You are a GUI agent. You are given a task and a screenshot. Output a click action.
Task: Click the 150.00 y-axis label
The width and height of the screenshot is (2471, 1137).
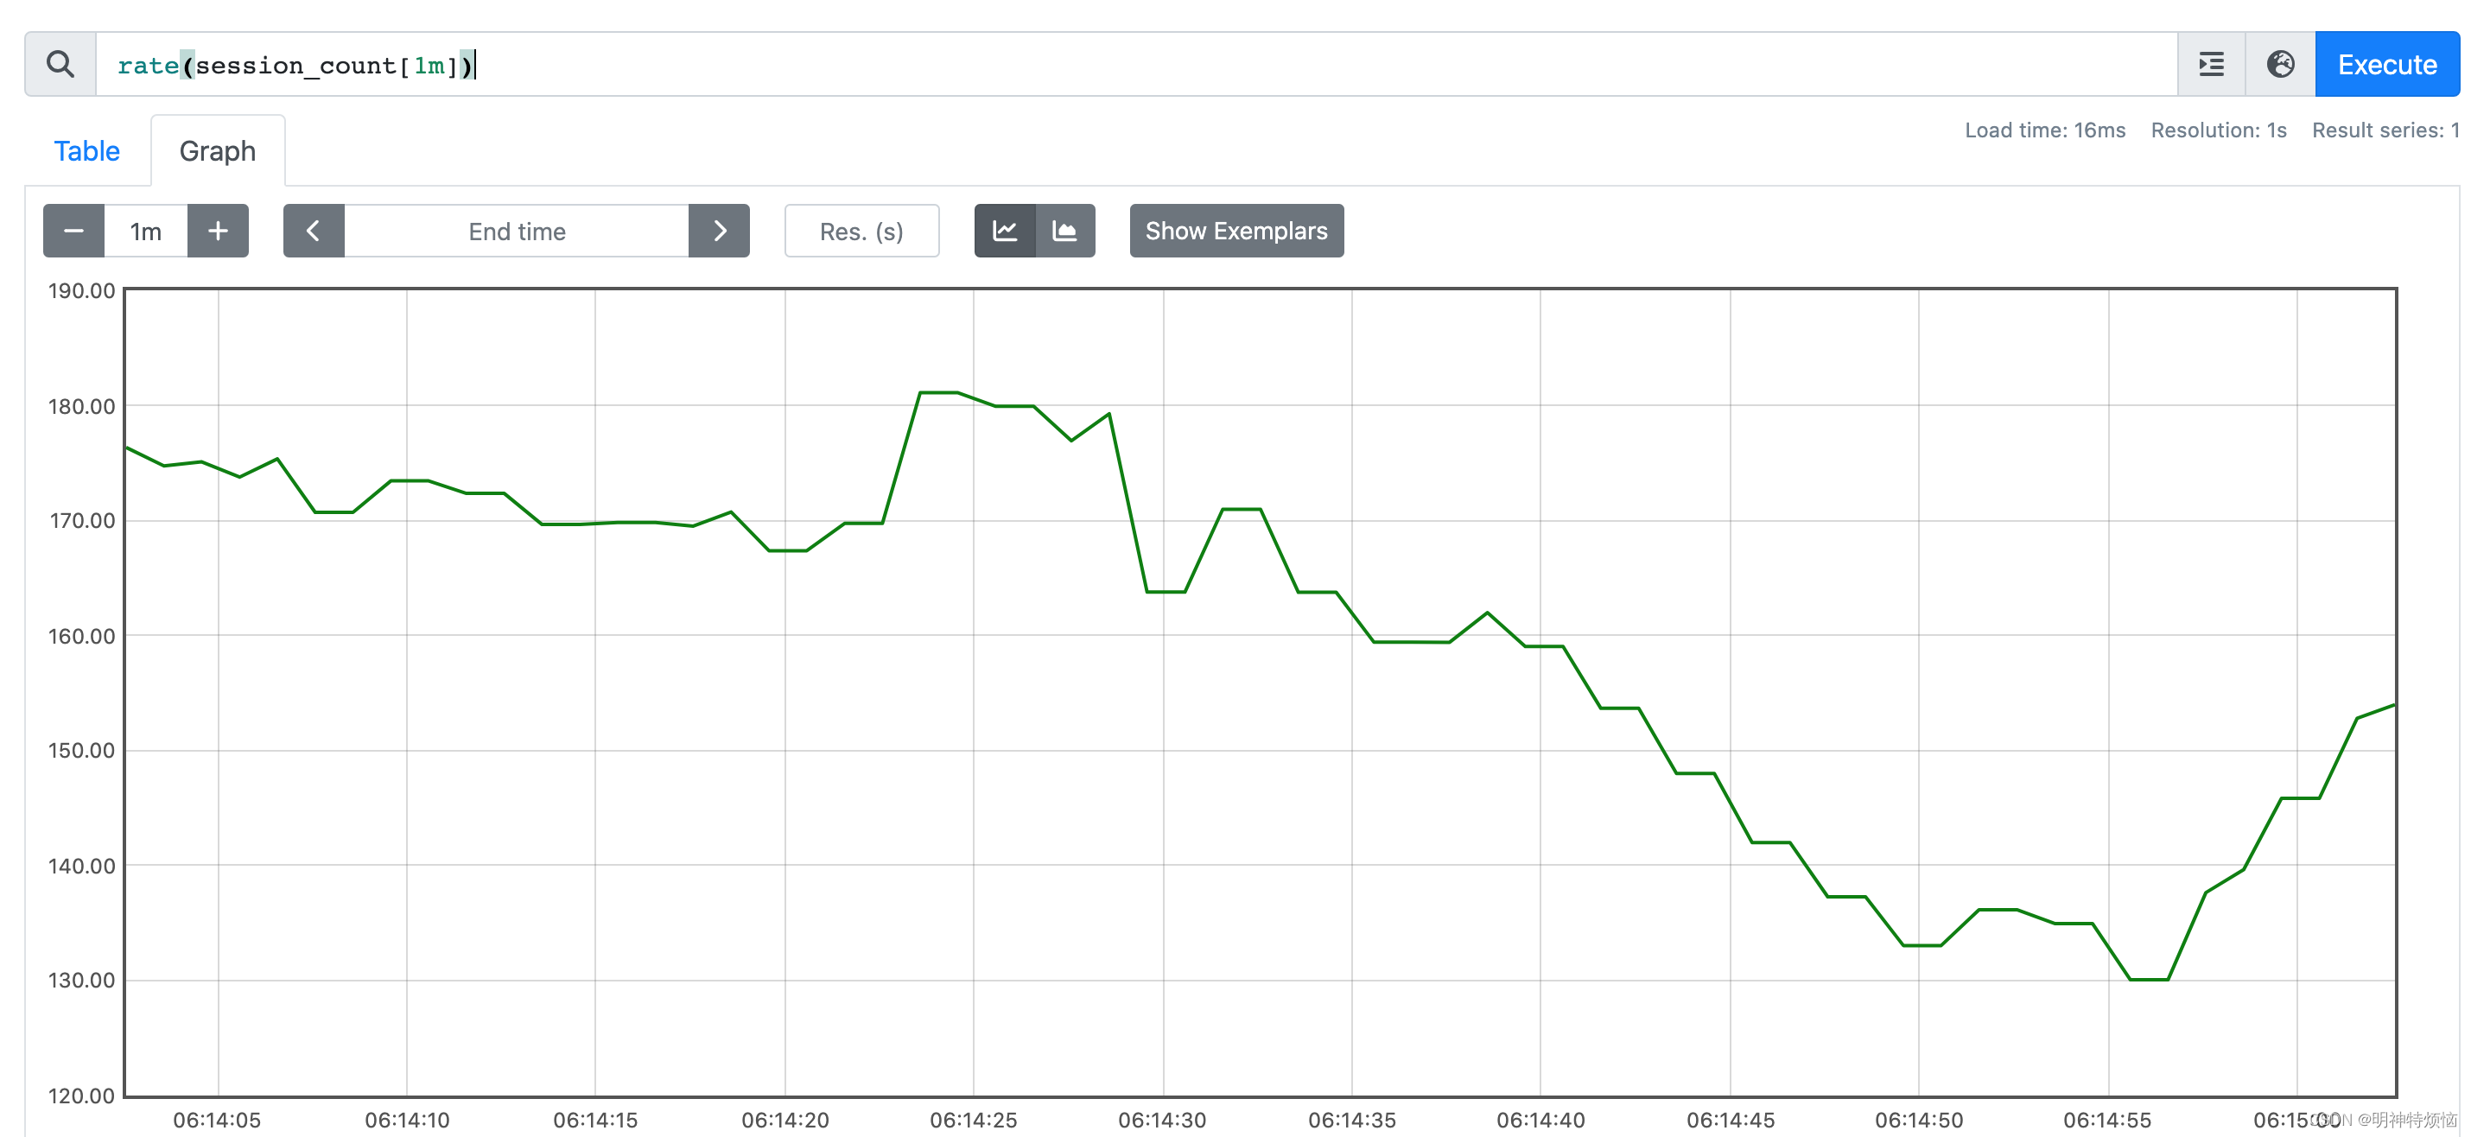point(81,749)
